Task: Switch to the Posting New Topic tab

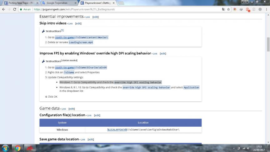Action: (x=19, y=3)
